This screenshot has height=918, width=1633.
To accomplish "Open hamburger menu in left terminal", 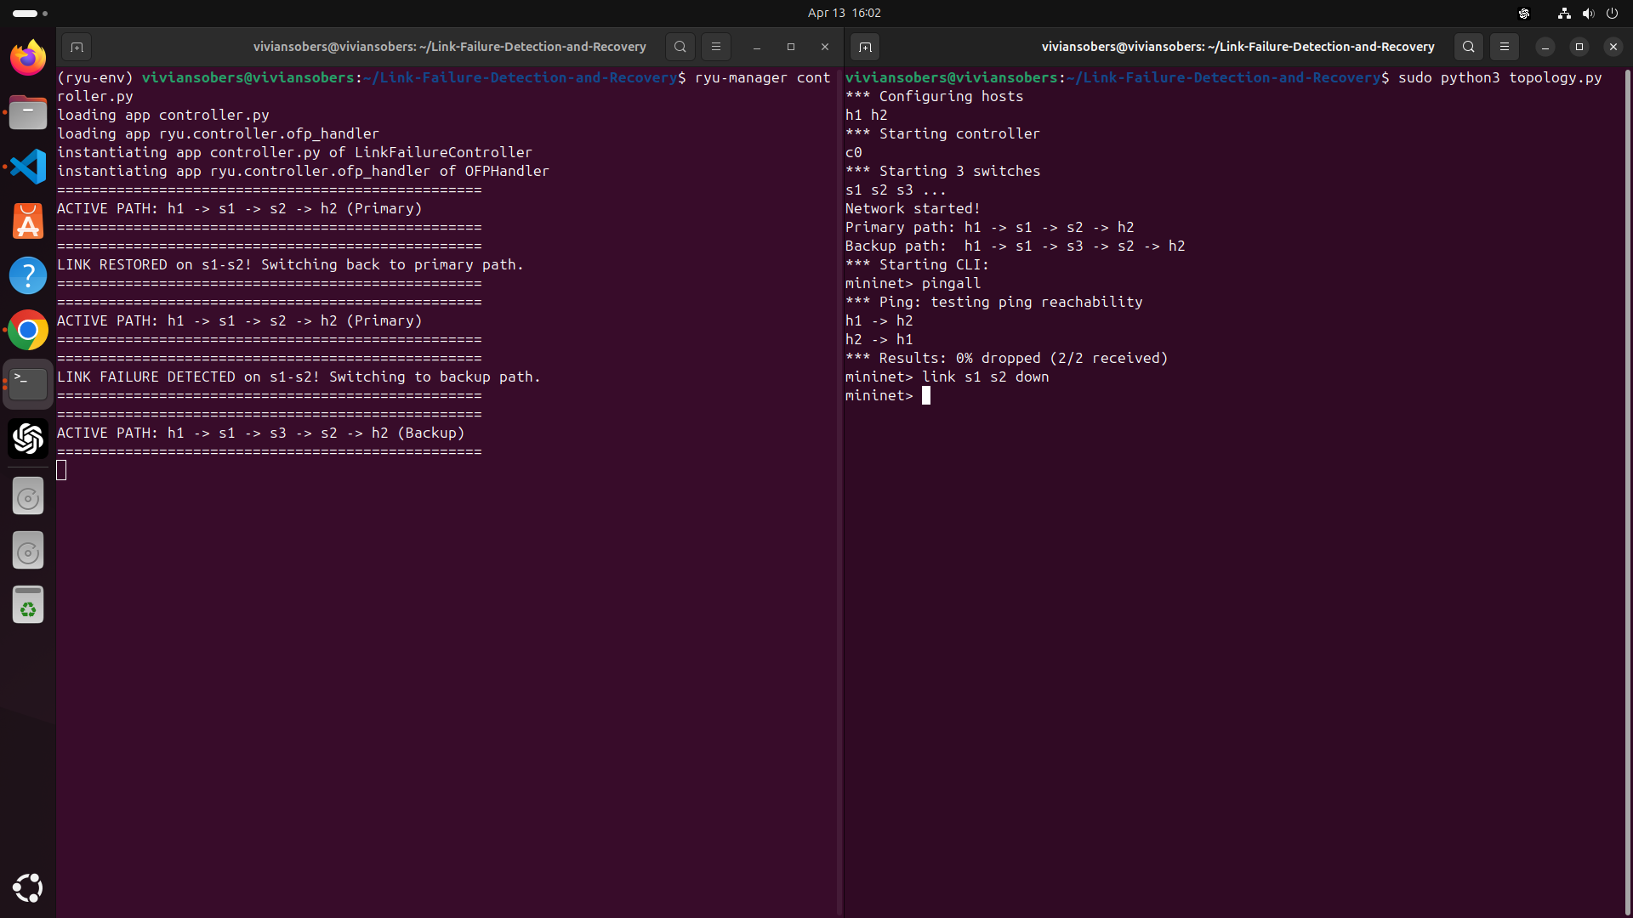I will [715, 47].
